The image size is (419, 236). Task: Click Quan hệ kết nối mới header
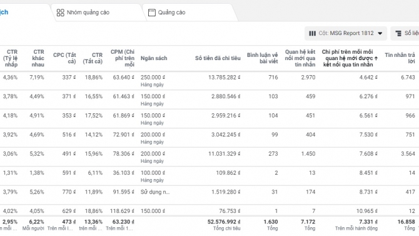[300, 58]
